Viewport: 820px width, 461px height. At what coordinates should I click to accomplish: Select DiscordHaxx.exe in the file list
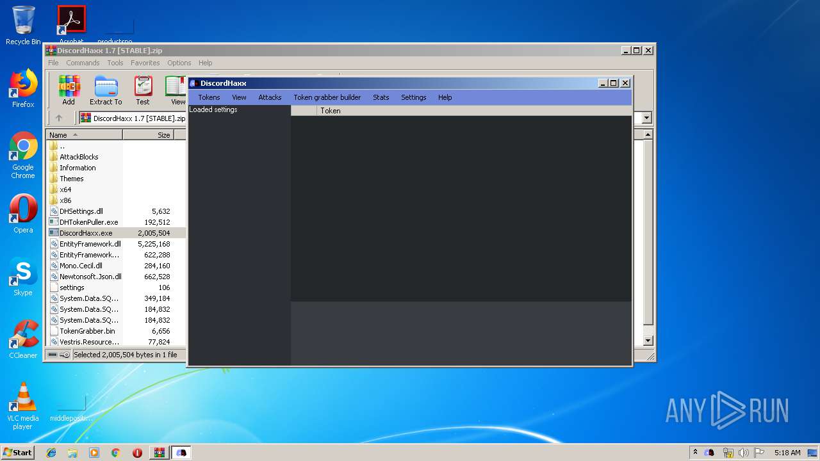point(86,233)
